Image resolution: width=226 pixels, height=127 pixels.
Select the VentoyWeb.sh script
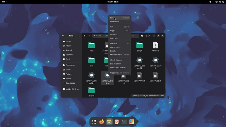point(155,77)
